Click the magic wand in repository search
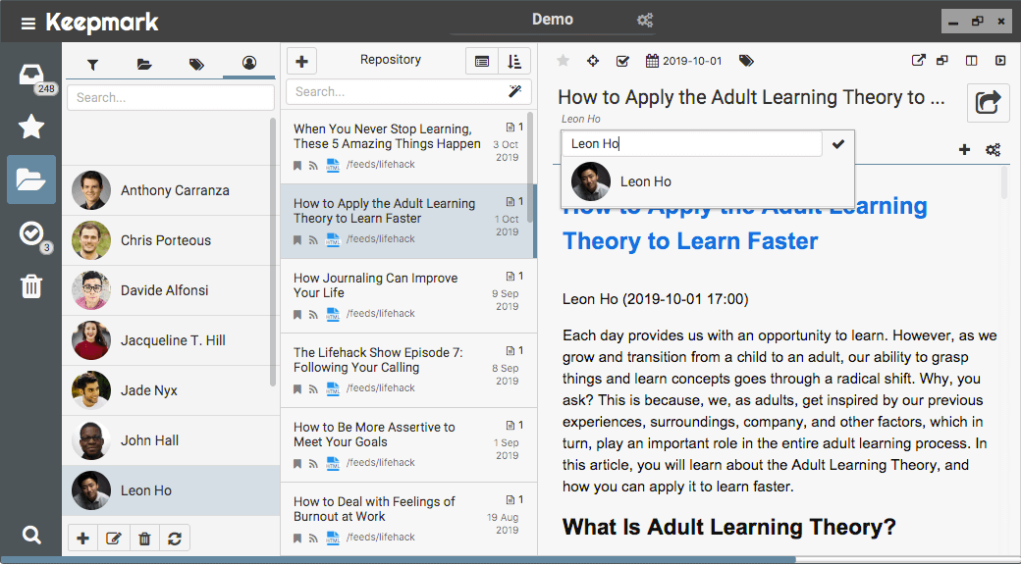 (514, 91)
